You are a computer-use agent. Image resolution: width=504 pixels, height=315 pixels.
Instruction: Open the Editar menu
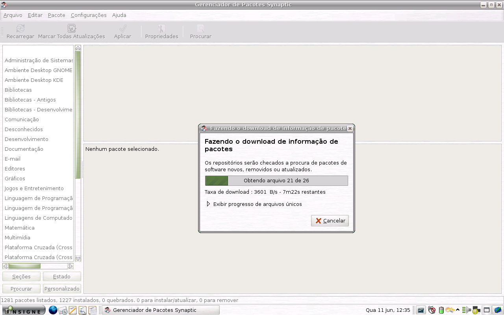35,15
